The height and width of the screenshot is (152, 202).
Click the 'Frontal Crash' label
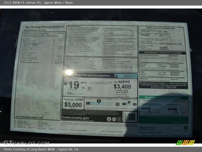click(x=143, y=65)
